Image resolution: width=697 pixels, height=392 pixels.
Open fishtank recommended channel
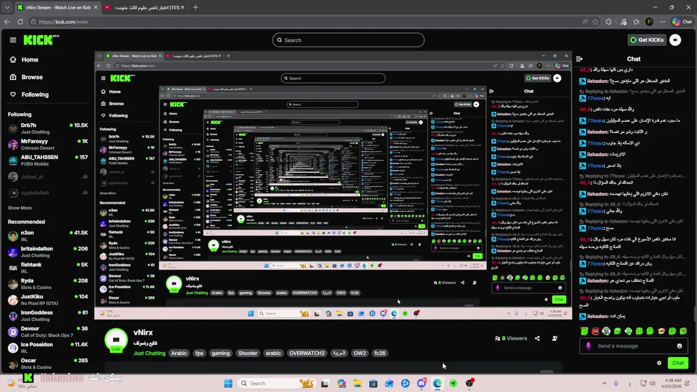47,267
